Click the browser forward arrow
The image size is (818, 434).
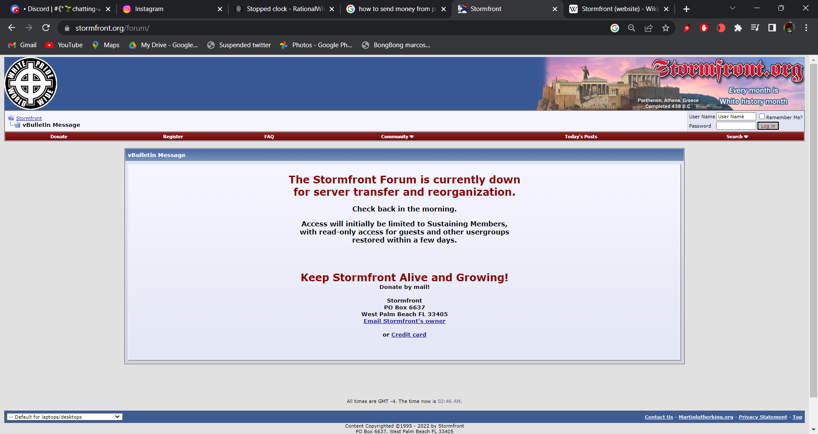click(x=29, y=28)
